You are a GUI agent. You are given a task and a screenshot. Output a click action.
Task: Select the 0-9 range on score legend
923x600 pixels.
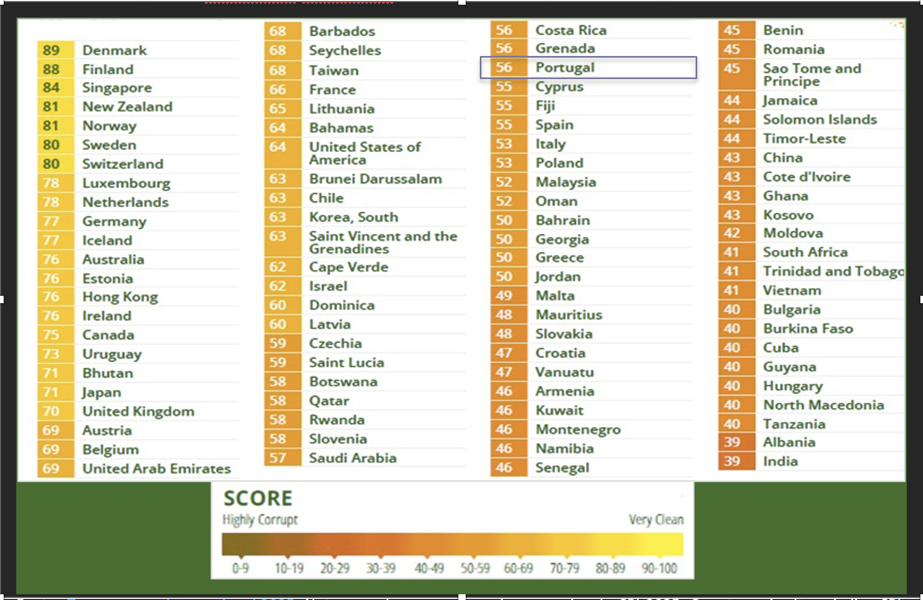click(240, 568)
